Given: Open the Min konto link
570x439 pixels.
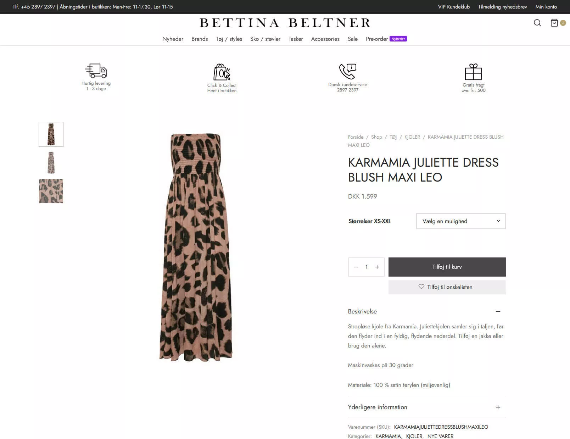Looking at the screenshot, I should (546, 7).
